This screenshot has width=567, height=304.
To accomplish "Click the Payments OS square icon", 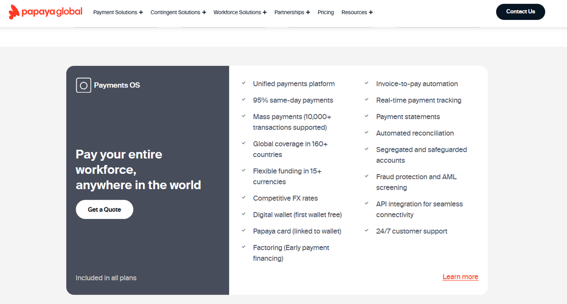I will 84,85.
